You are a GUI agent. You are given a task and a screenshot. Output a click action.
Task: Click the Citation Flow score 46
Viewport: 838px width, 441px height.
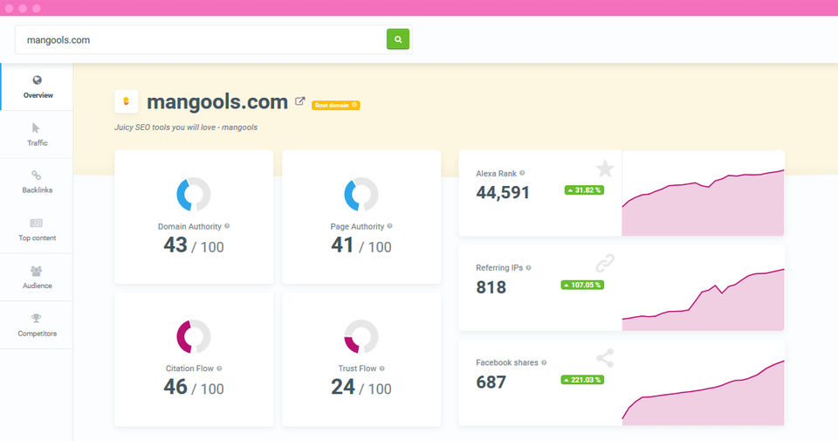[x=175, y=387]
